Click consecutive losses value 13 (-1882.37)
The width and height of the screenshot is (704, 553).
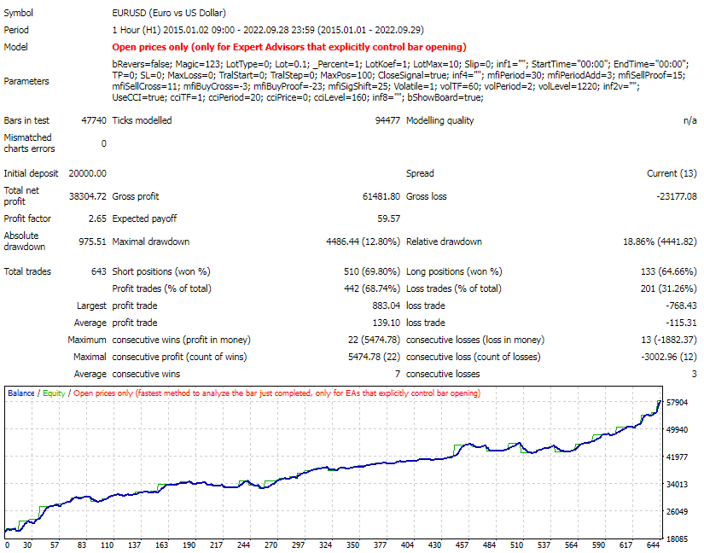[x=669, y=340]
